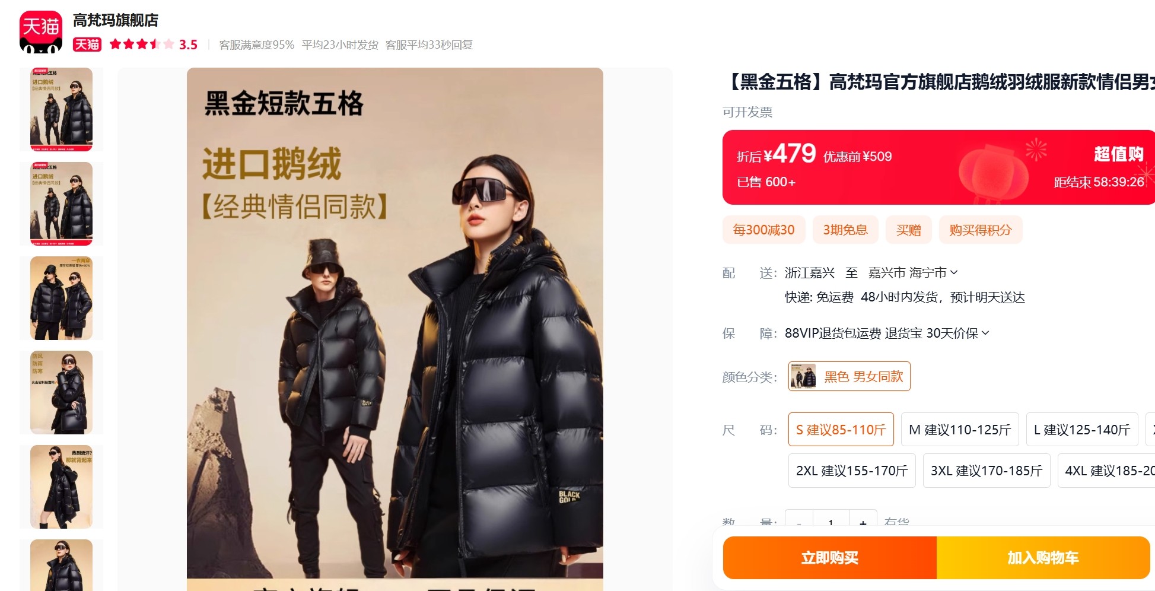Viewport: 1155px width, 591px height.
Task: Select the fifth thumbnail of long coat
Action: tap(62, 487)
